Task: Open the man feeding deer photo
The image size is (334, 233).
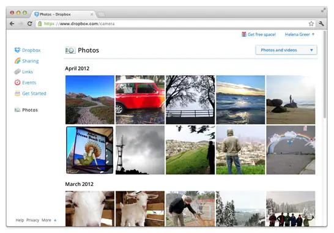Action: coord(190,209)
